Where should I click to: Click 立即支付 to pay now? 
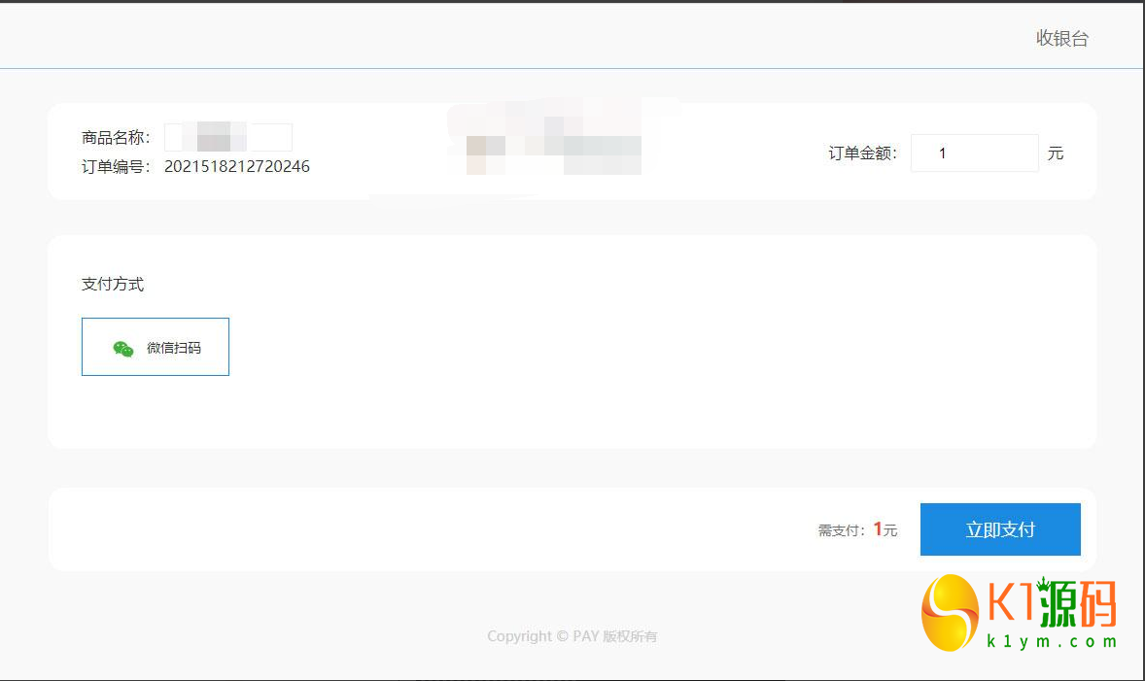tap(999, 528)
